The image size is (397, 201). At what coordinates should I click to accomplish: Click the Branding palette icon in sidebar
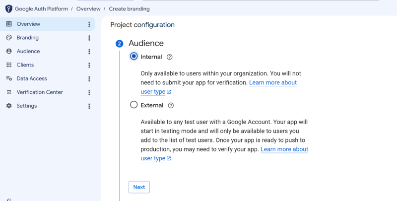(x=9, y=38)
